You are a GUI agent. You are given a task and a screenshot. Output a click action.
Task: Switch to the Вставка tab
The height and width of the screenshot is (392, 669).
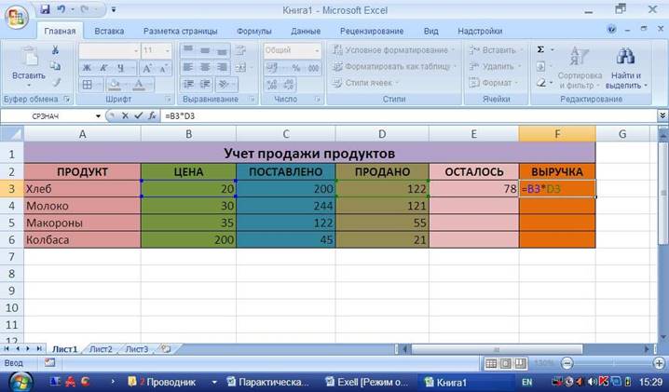pyautogui.click(x=109, y=31)
